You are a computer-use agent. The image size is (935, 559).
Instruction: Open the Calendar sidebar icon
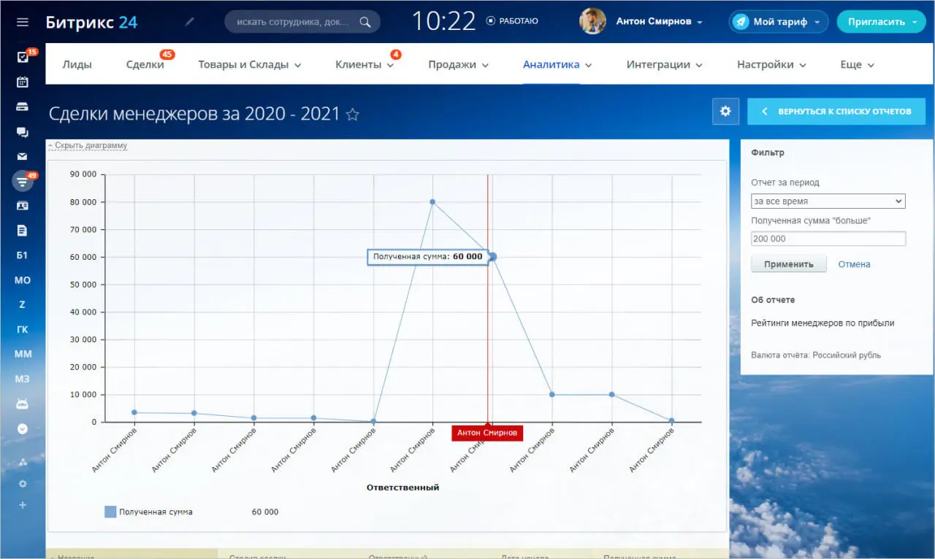pyautogui.click(x=23, y=82)
